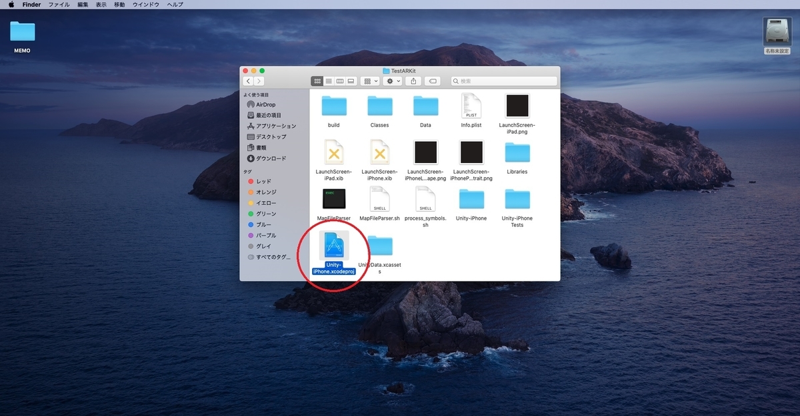Screen dimensions: 800x416
Task: Open the Share icon in the toolbar
Action: [413, 81]
